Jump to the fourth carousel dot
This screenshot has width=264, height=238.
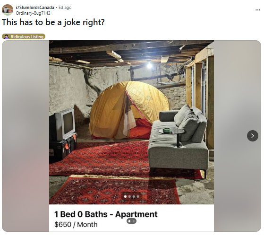click(x=138, y=196)
